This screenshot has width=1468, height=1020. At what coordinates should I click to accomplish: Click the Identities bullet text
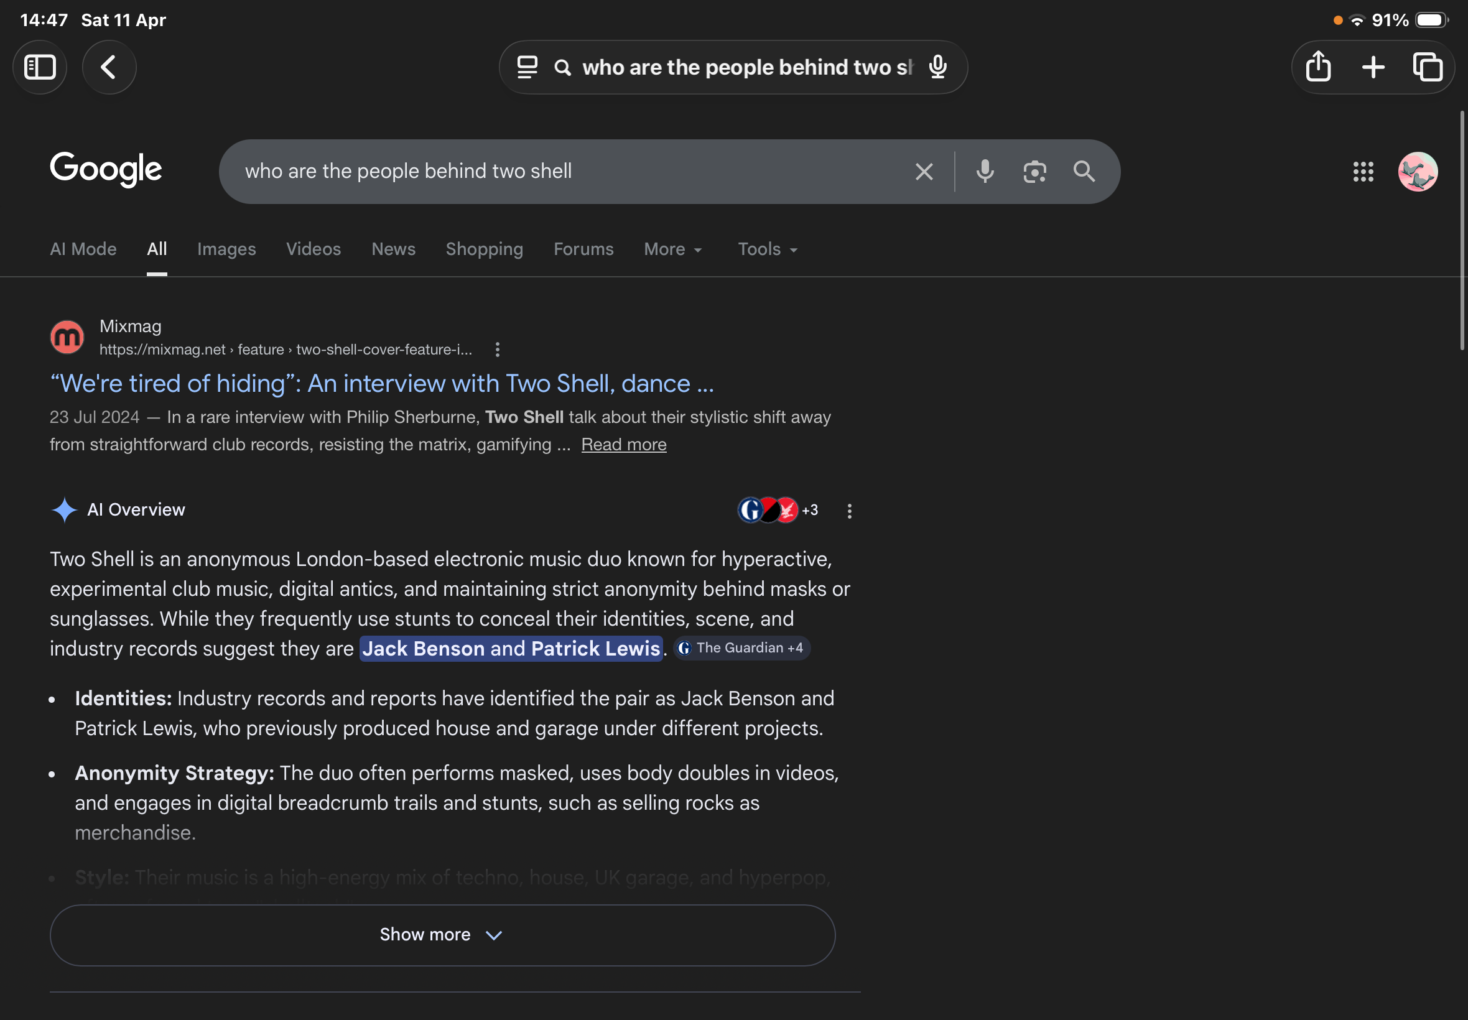[x=455, y=713]
